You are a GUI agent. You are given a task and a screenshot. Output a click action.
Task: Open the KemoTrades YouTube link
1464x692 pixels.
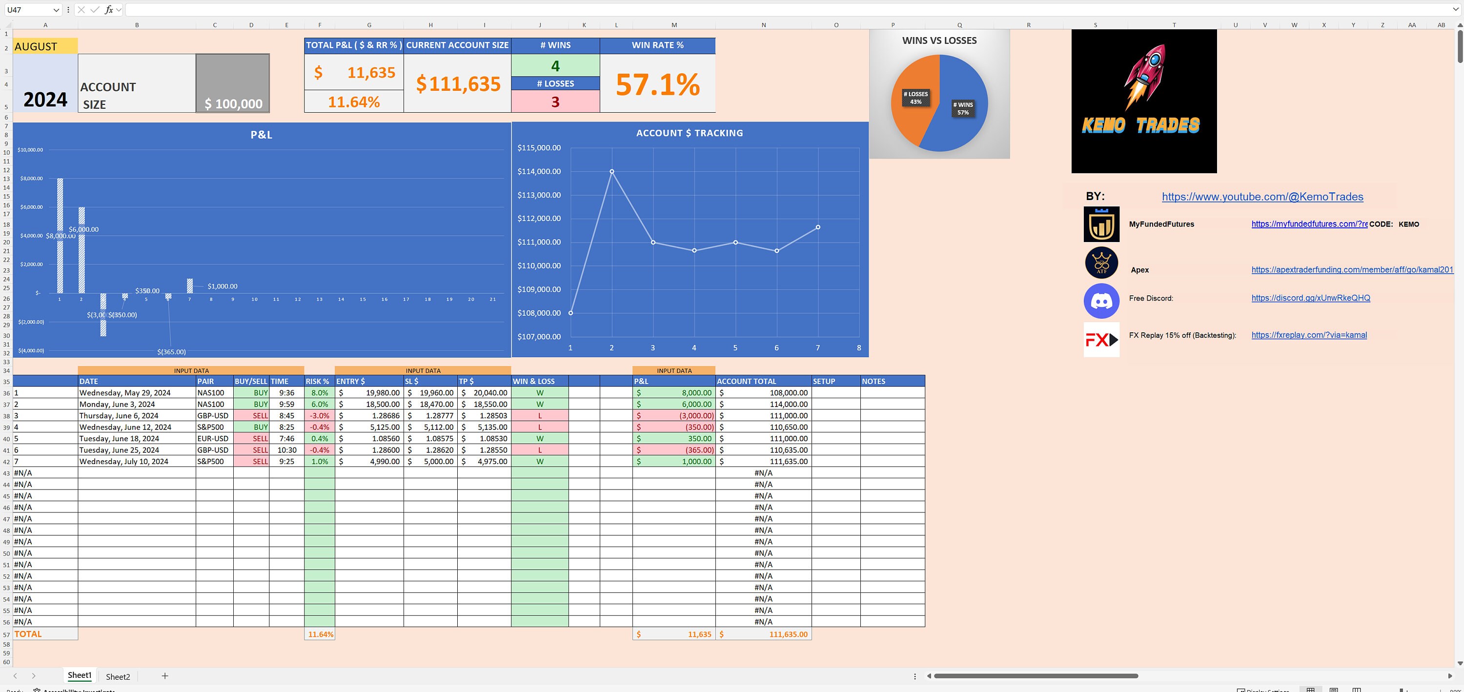pos(1261,197)
